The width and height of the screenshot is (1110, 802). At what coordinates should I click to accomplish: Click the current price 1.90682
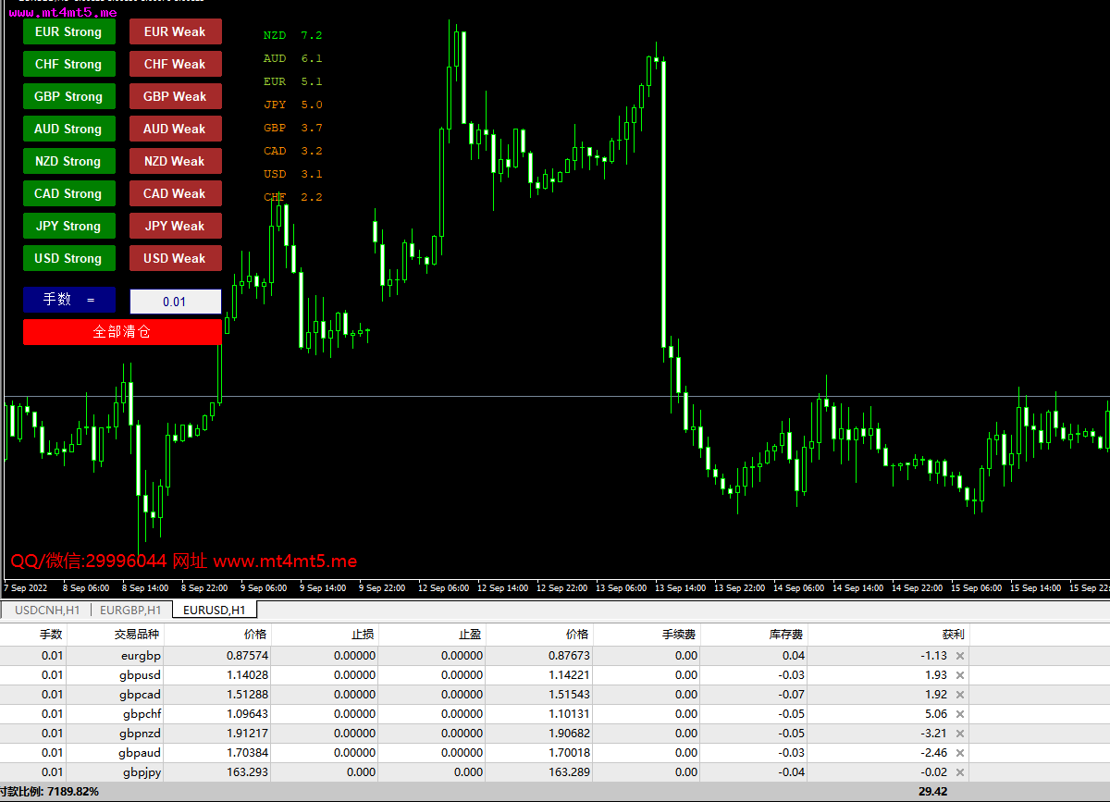point(569,734)
